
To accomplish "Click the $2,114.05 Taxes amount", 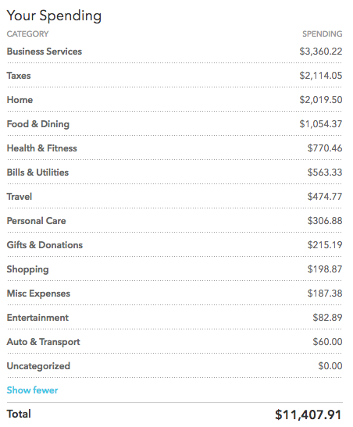I will [320, 76].
